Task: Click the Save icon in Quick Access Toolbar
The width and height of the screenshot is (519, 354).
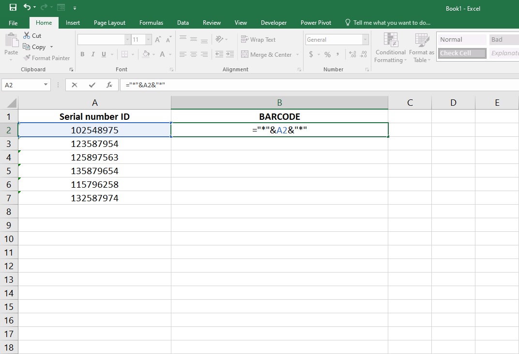Action: (13, 7)
